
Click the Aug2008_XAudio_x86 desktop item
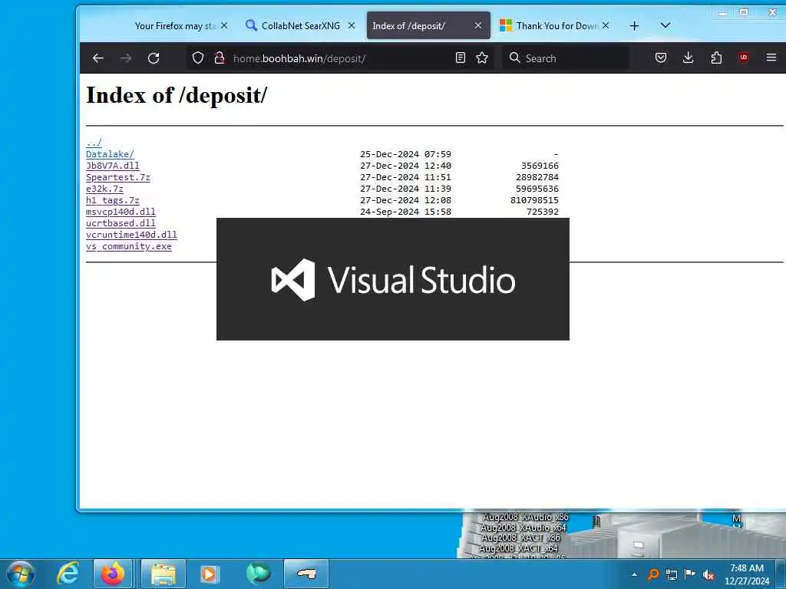pyautogui.click(x=525, y=517)
